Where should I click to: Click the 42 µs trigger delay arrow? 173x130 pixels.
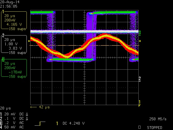[40, 107]
